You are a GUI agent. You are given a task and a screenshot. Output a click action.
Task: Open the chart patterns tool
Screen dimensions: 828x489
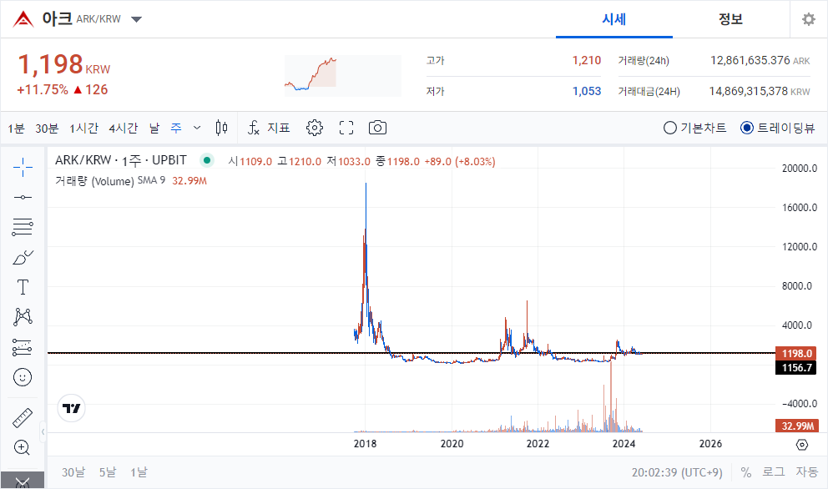pyautogui.click(x=23, y=317)
